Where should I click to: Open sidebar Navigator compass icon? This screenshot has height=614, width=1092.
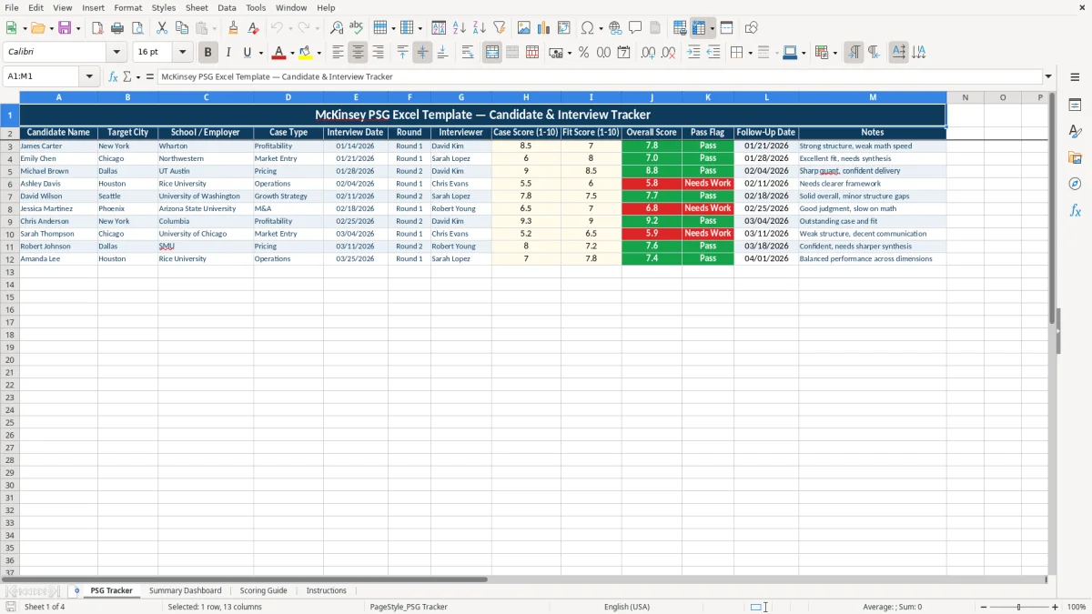coord(1075,184)
